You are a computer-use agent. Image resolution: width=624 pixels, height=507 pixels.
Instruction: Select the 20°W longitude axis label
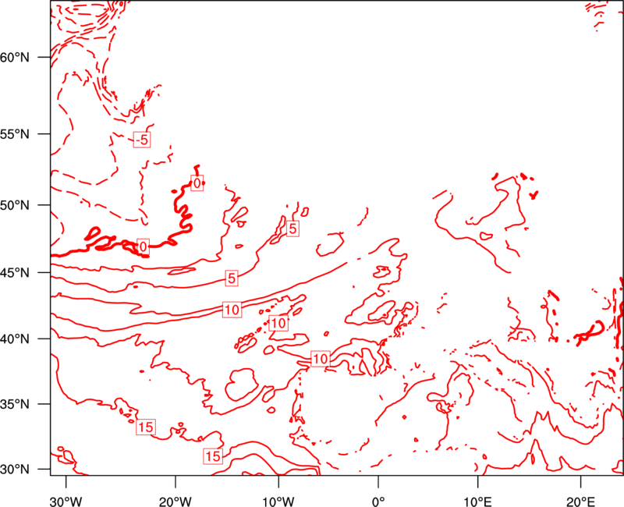pos(175,502)
